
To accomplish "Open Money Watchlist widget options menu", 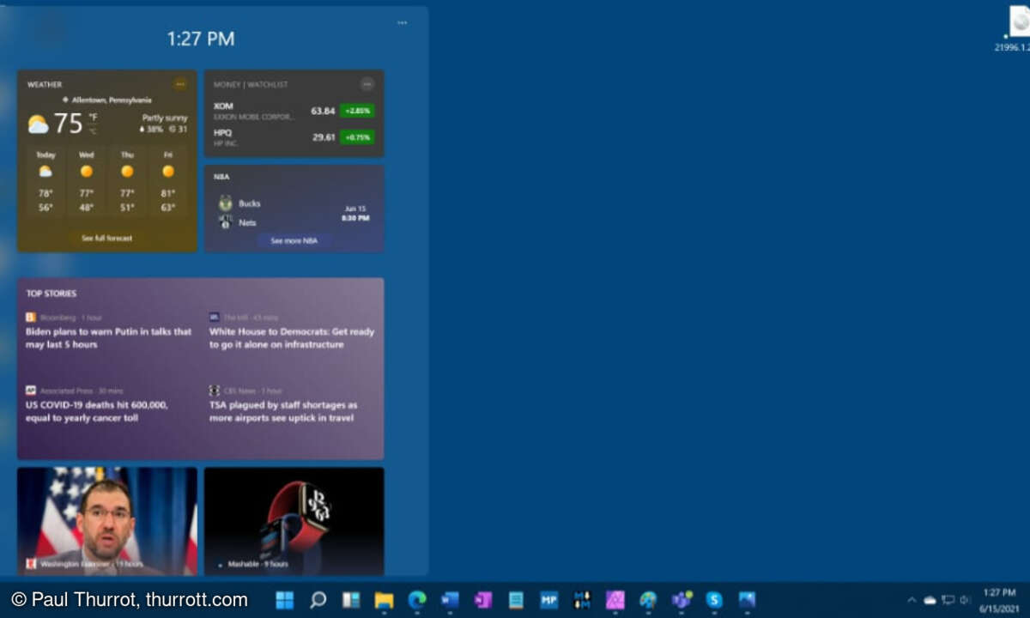I will tap(367, 84).
